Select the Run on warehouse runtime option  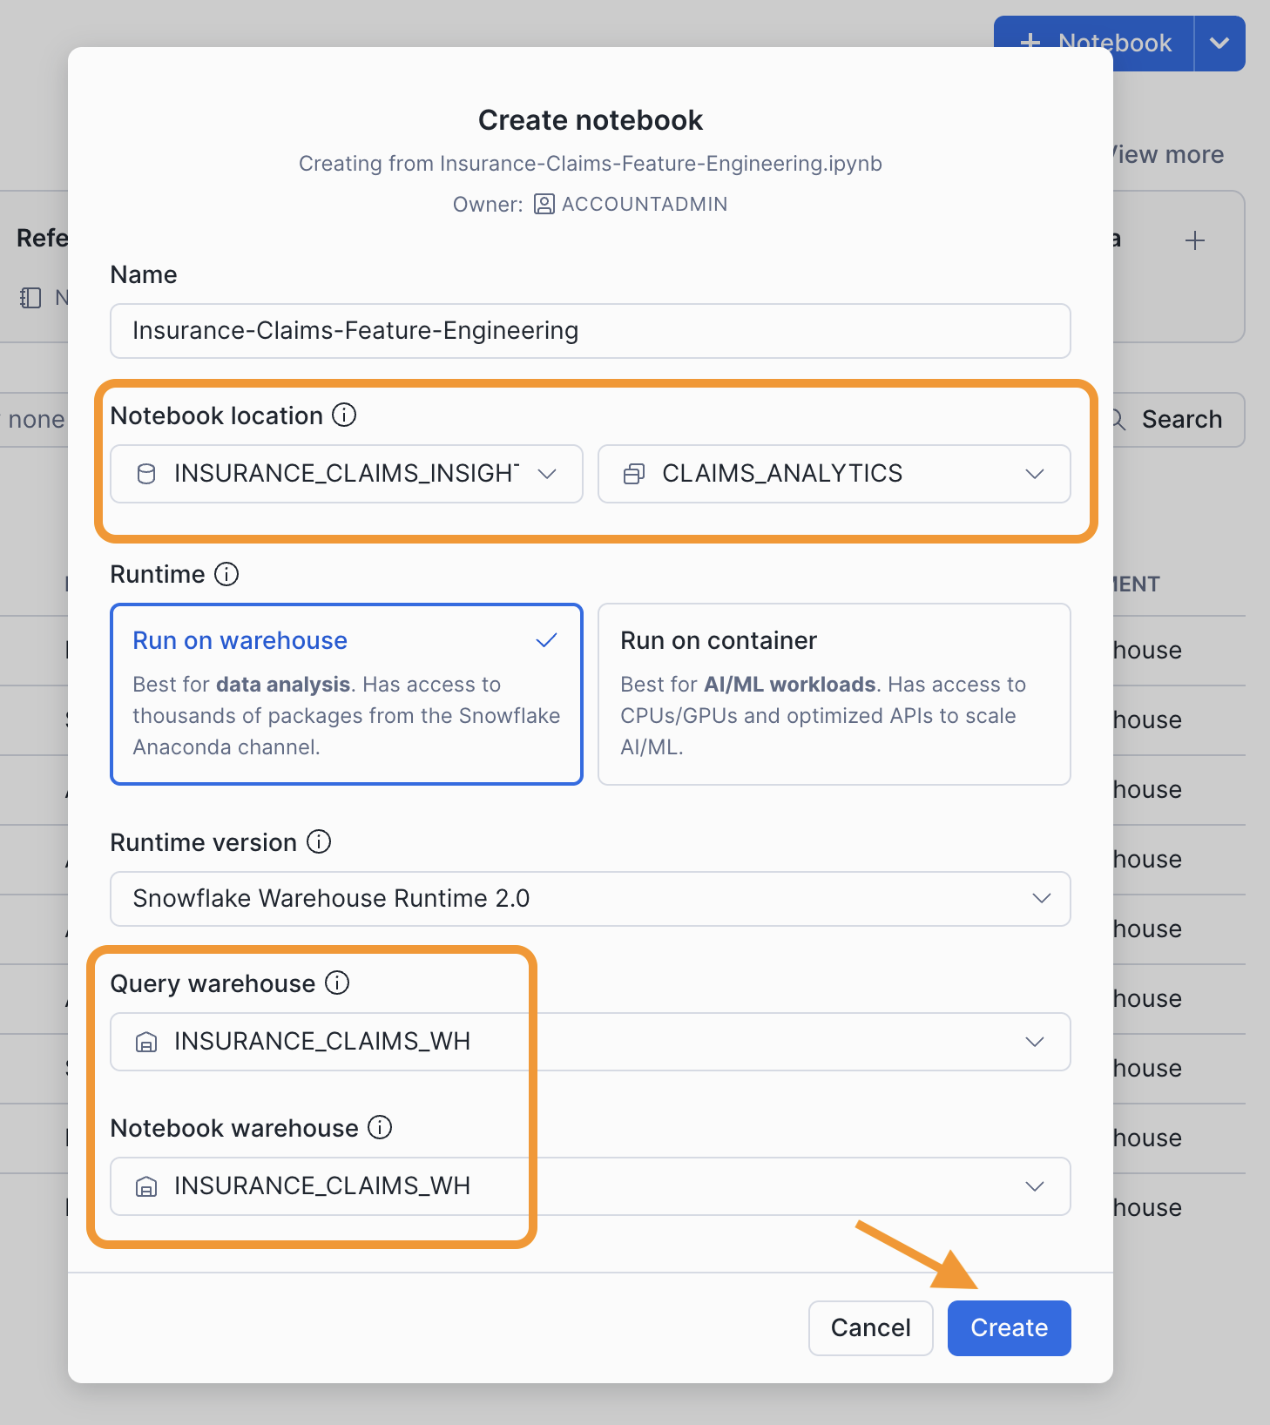pos(346,694)
